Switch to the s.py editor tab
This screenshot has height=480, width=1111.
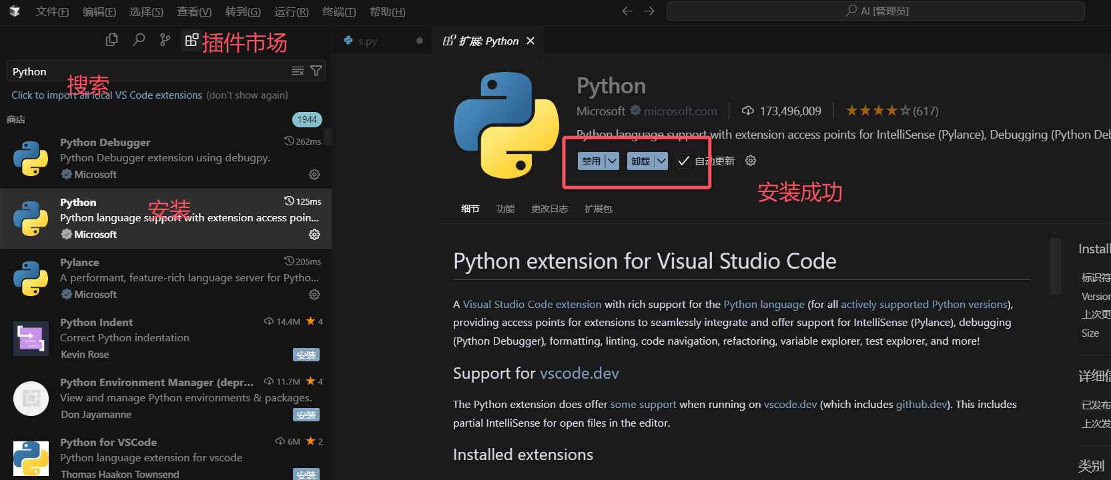tap(367, 41)
